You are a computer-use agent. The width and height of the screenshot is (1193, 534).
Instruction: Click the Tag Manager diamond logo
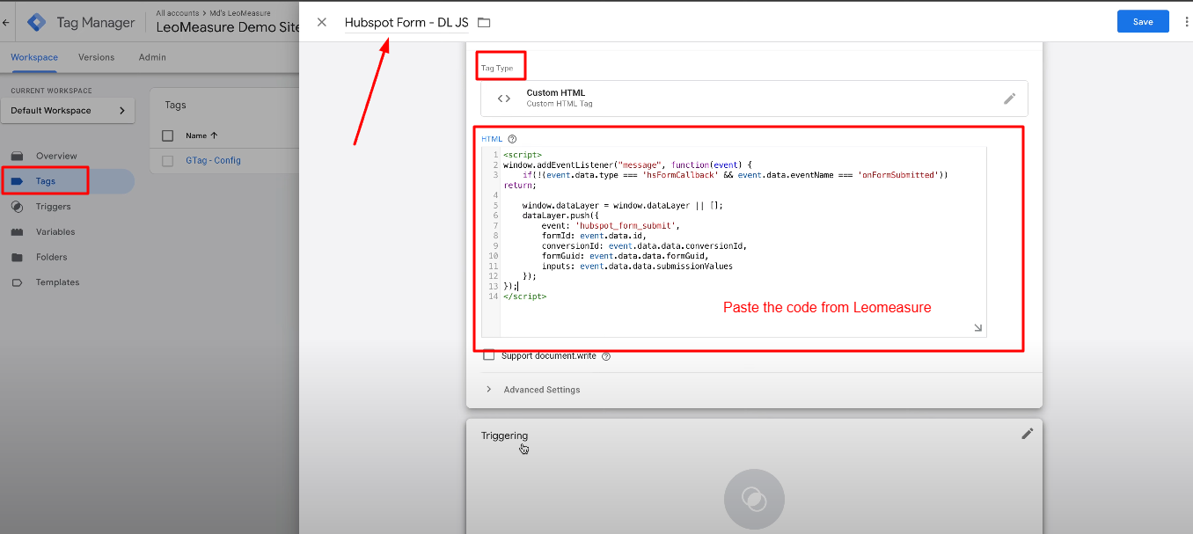pyautogui.click(x=37, y=21)
